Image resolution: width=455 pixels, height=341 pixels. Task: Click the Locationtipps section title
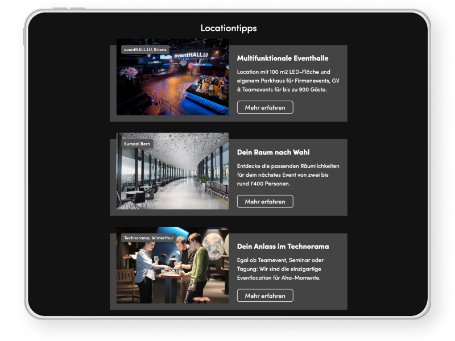pos(229,28)
